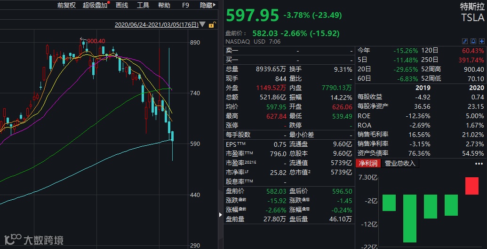Click 盘前量 value 27.80万
The width and height of the screenshot is (487, 249).
tap(274, 219)
